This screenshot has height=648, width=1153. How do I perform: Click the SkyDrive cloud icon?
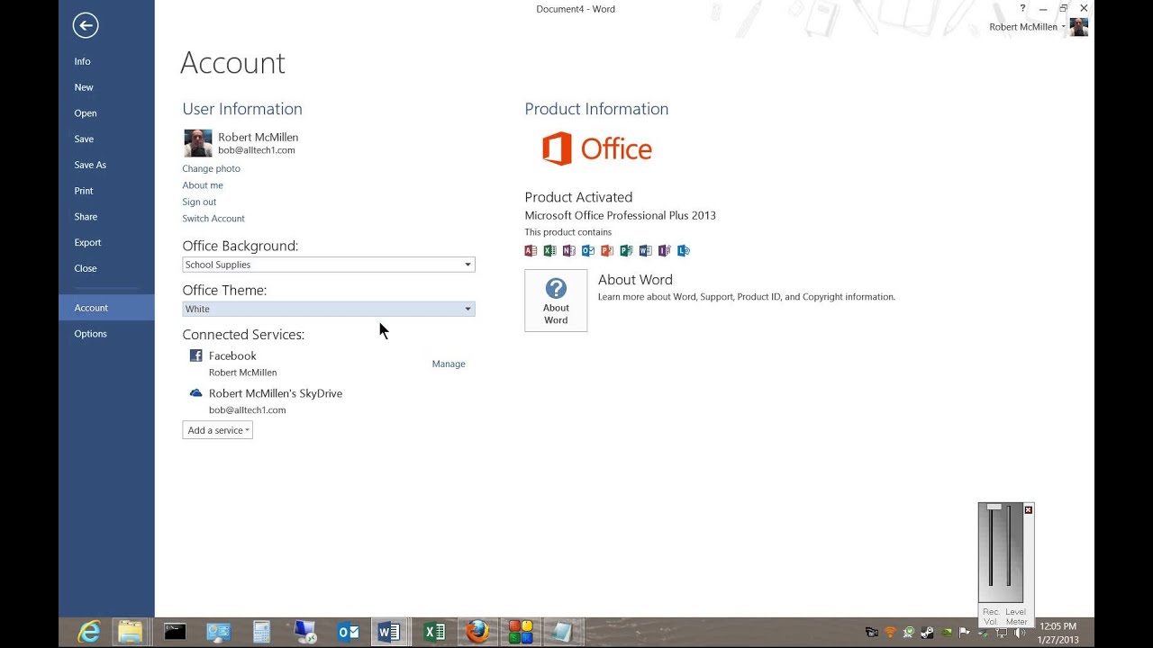click(195, 392)
